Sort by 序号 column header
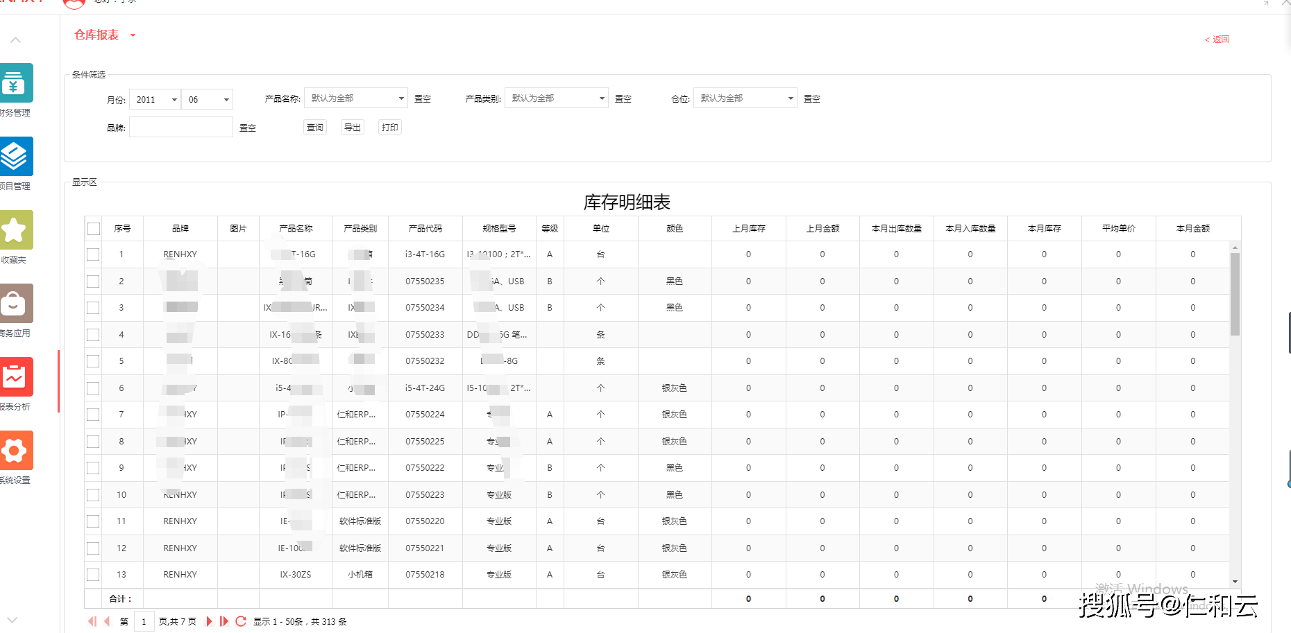 122,229
